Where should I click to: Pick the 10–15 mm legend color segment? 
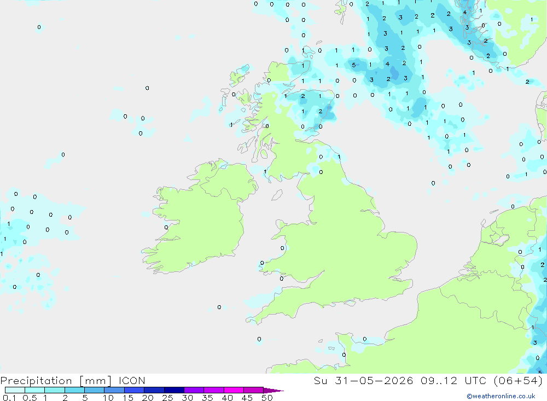[x=114, y=390]
